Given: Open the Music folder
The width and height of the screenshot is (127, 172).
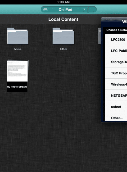Looking at the screenshot, I should (18, 36).
